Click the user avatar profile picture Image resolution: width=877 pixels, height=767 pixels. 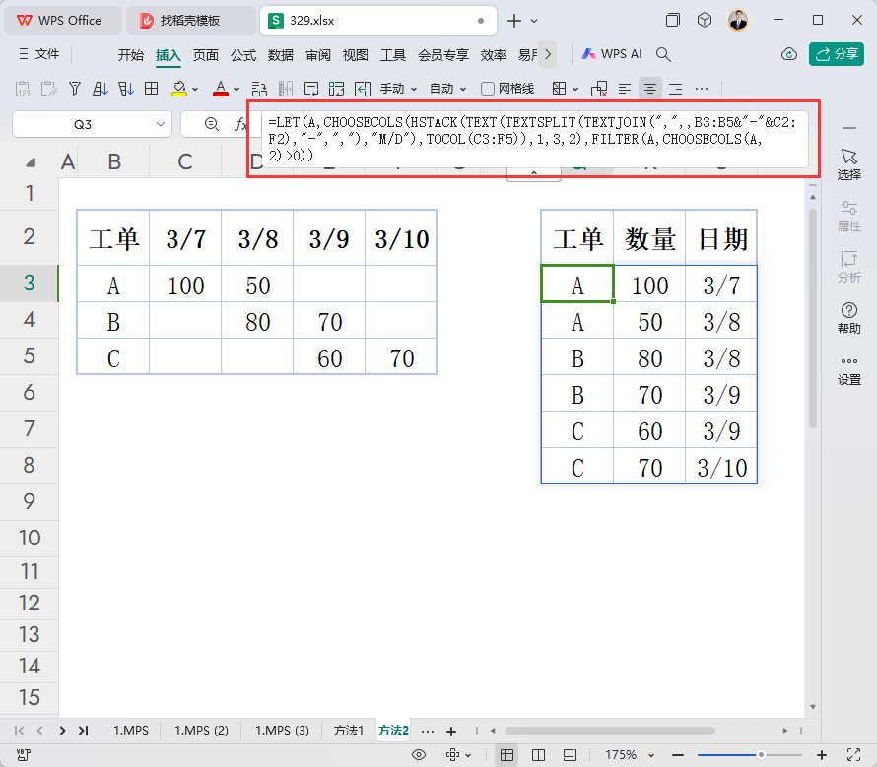[x=738, y=21]
